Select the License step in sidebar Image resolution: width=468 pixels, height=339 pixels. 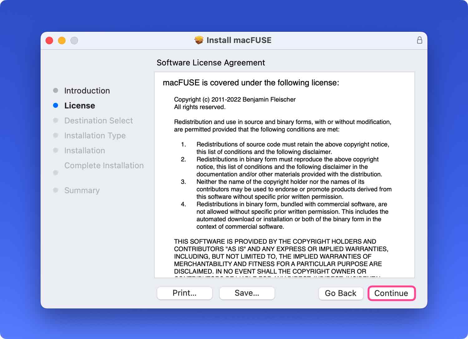click(80, 106)
